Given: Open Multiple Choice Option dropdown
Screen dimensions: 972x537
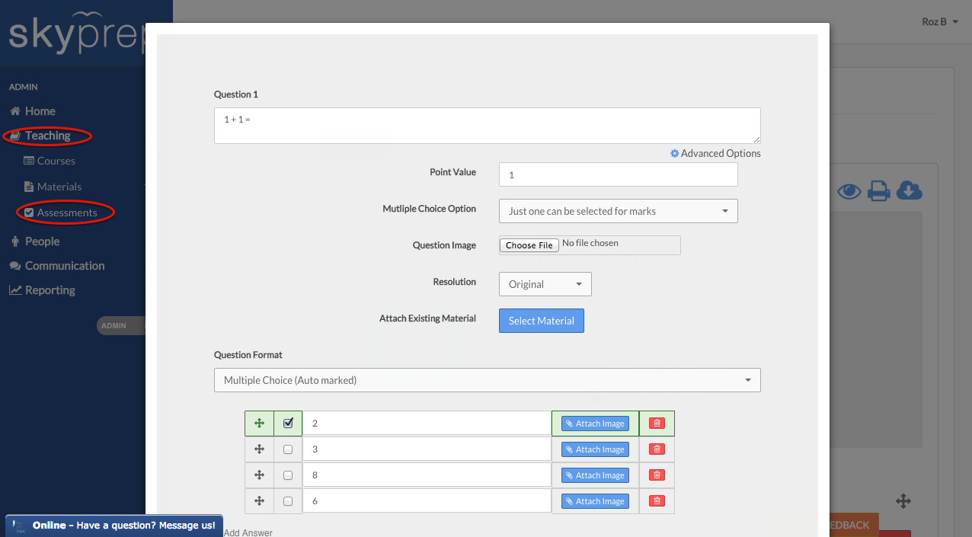Looking at the screenshot, I should (x=618, y=211).
